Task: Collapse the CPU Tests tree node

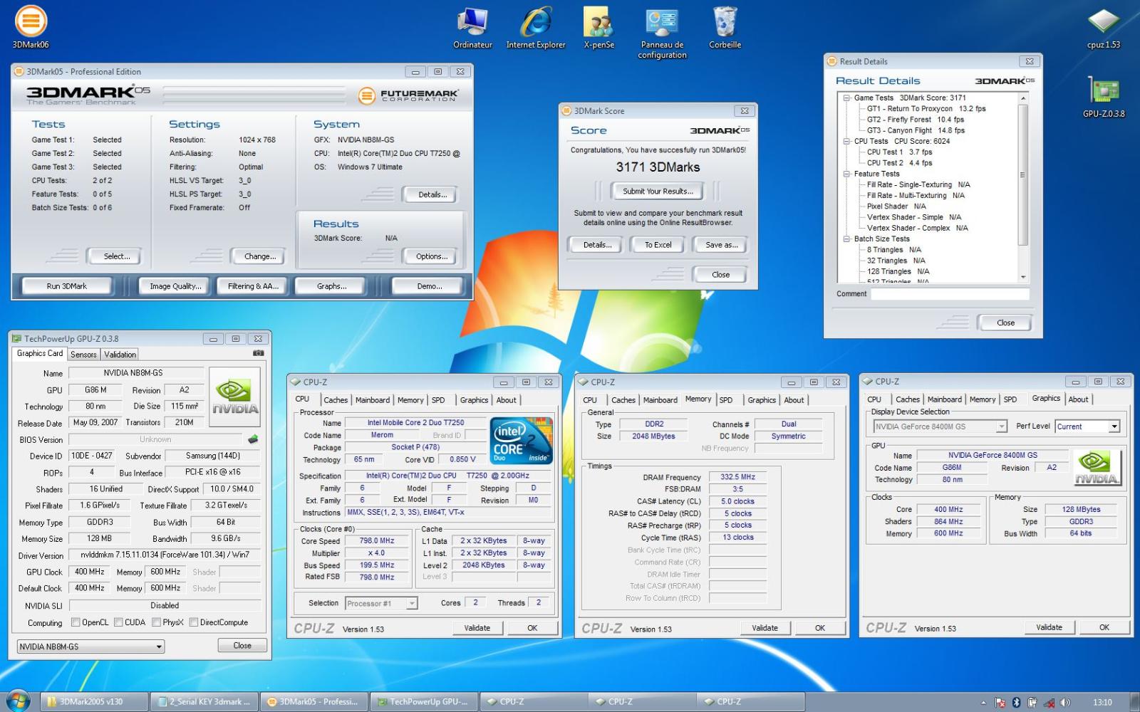Action: [847, 141]
